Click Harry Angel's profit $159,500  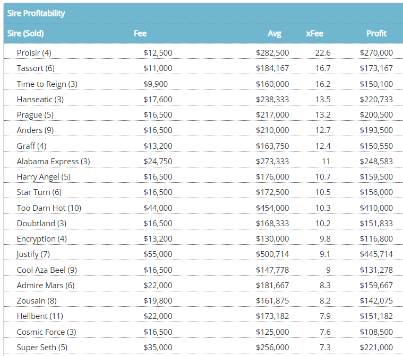376,177
